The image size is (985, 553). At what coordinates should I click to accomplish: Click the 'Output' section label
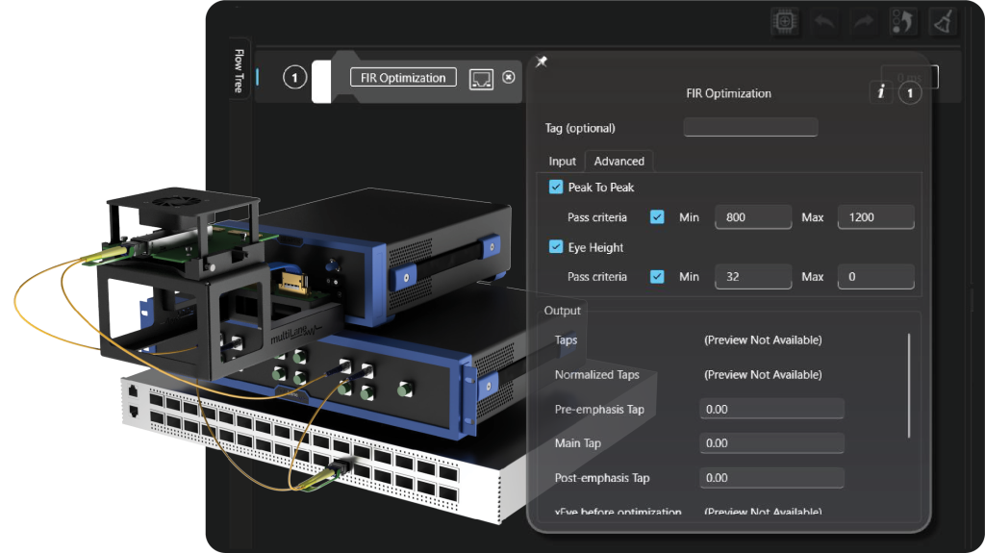click(x=562, y=311)
